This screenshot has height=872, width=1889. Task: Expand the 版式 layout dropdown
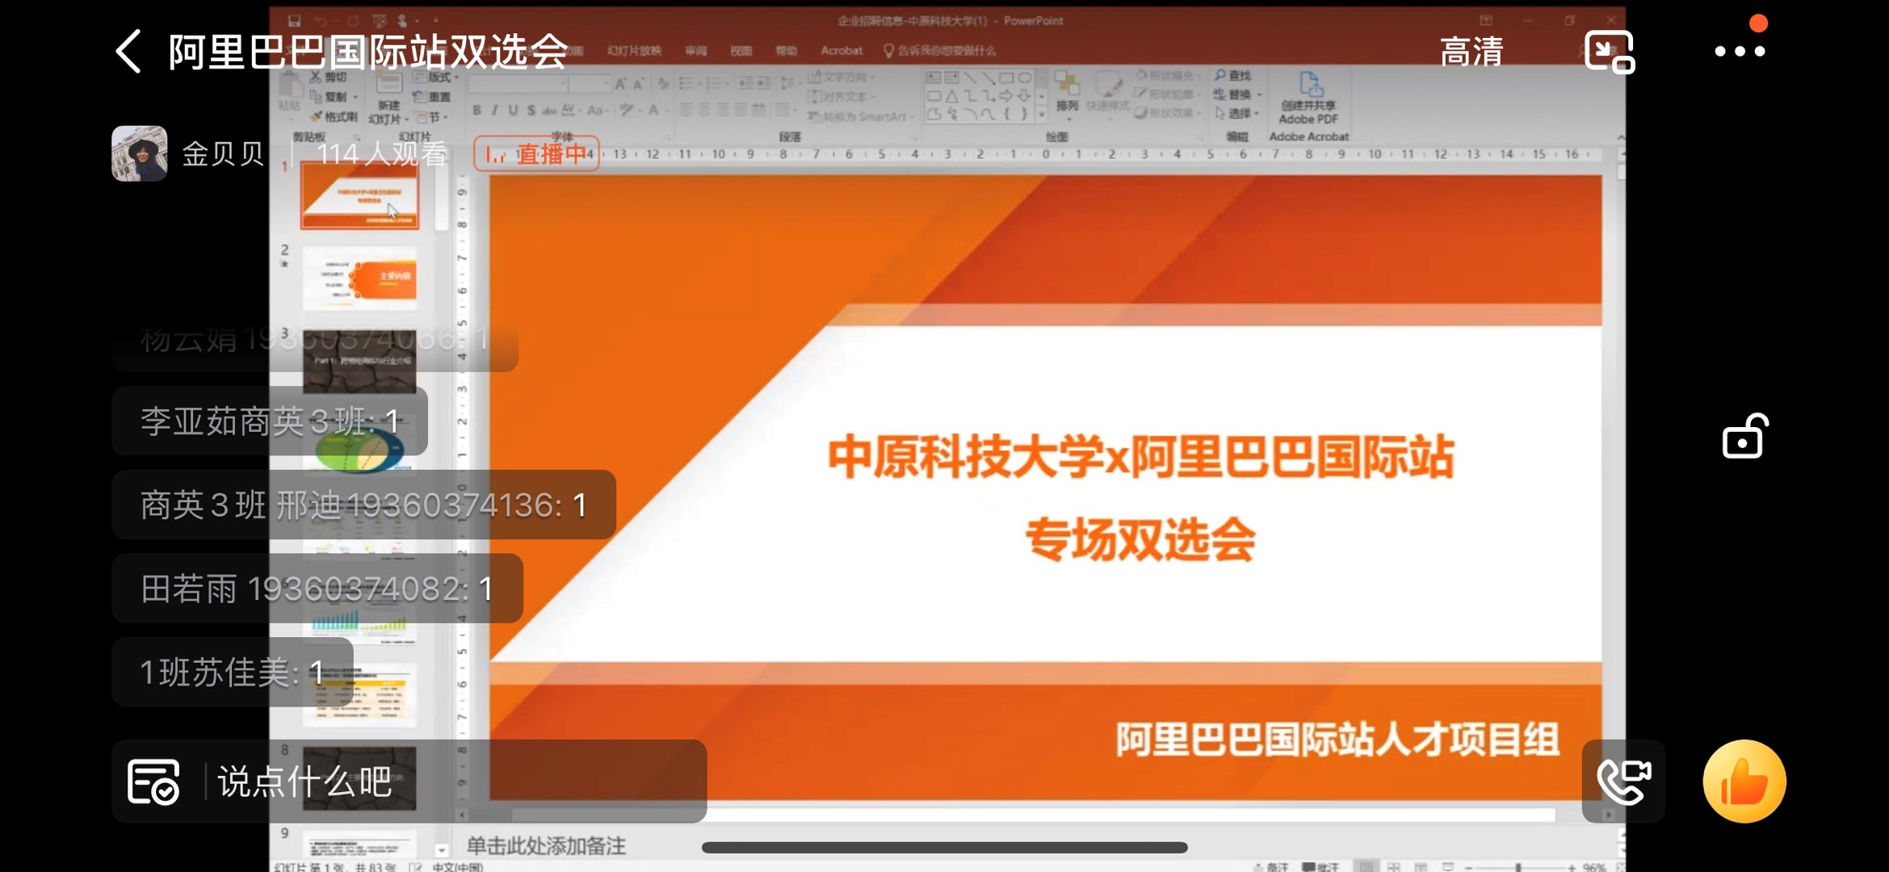(438, 77)
